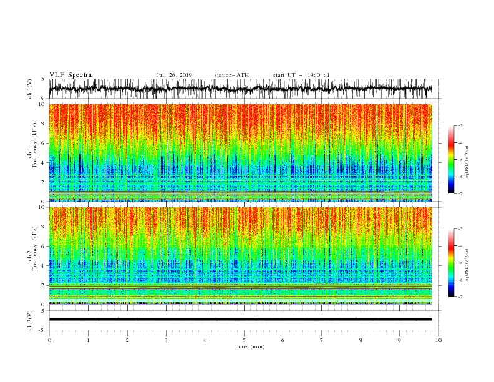
Task: Click the ch.2 frequency tick label 4
Action: 44,266
